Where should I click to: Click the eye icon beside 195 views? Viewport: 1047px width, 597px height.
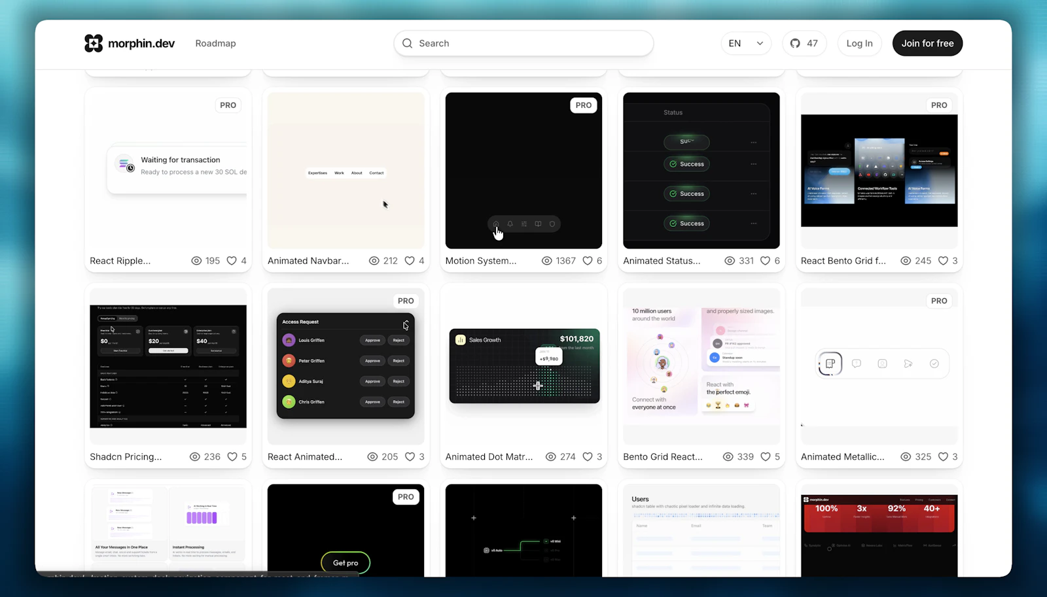(x=196, y=261)
